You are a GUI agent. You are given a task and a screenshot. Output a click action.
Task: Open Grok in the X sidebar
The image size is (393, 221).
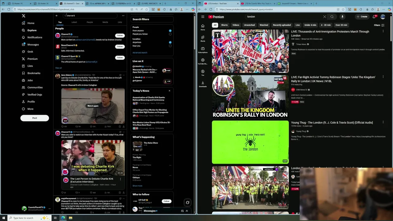tap(27, 52)
